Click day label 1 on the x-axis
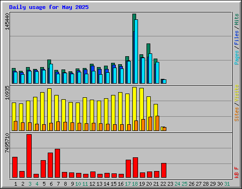This screenshot has width=242, height=189. click(16, 184)
